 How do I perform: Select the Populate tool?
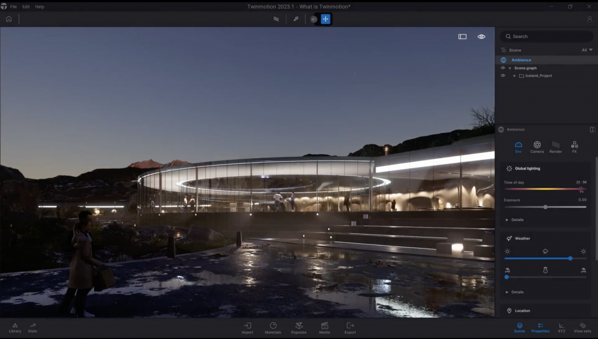click(298, 327)
